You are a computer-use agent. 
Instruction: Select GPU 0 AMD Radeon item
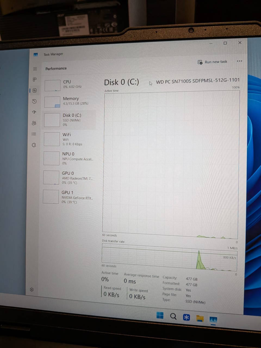click(x=69, y=178)
